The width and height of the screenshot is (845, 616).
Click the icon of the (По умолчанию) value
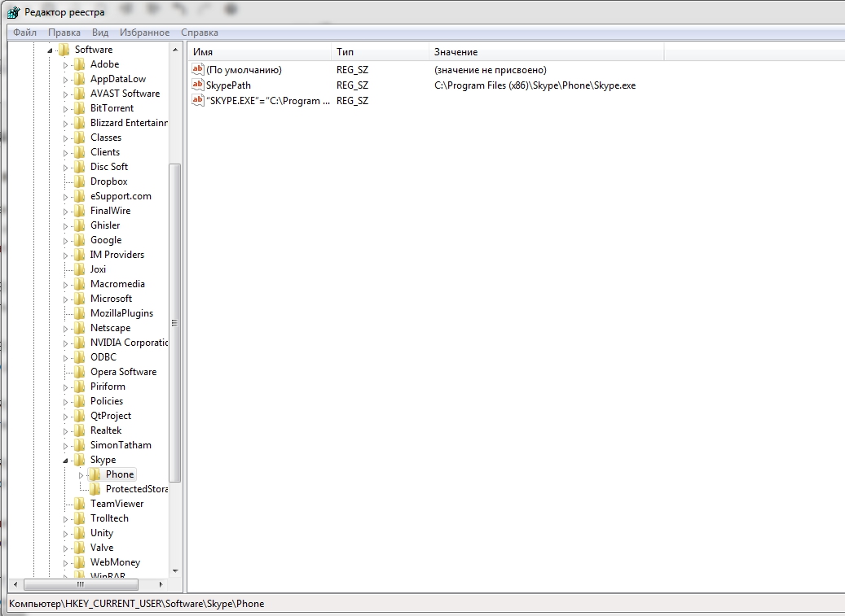pyautogui.click(x=197, y=70)
